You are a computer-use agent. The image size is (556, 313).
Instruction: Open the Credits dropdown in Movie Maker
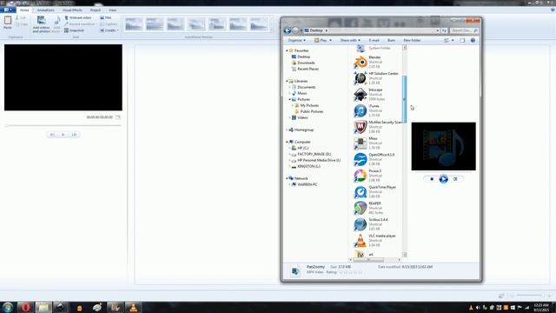(109, 30)
